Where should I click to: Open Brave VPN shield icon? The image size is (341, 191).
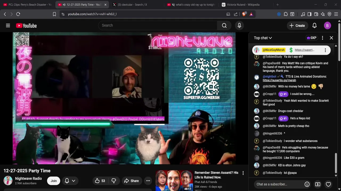pos(330,14)
